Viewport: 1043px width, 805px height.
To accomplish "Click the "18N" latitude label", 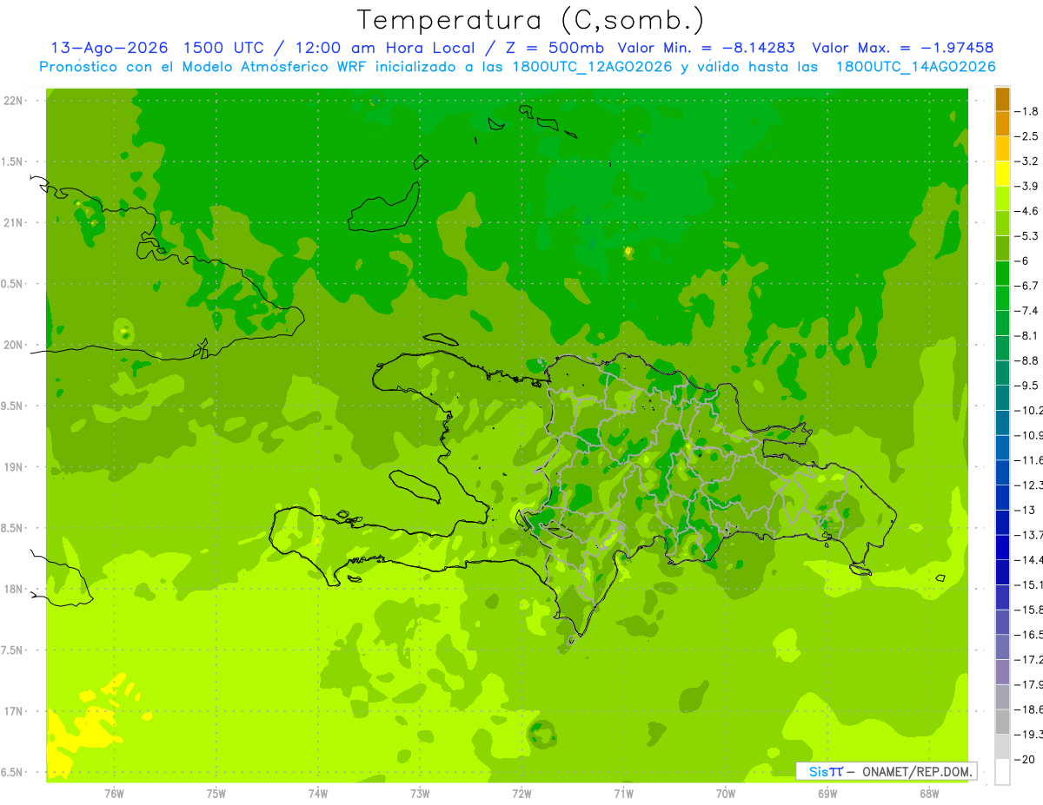I will click(x=15, y=589).
